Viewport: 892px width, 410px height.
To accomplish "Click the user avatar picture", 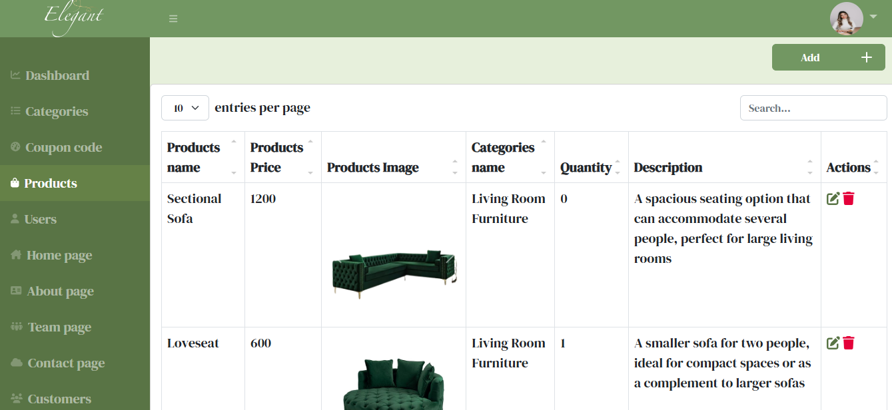I will [x=846, y=19].
